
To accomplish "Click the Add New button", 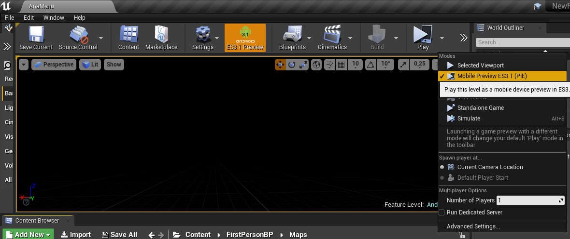I will pyautogui.click(x=28, y=235).
